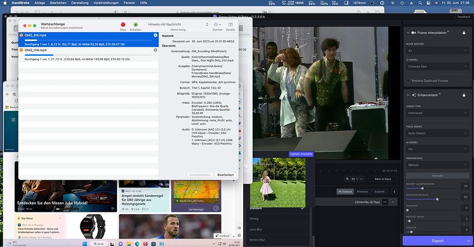Switch to the Previews tab
This screenshot has height=247, width=474.
(362, 192)
